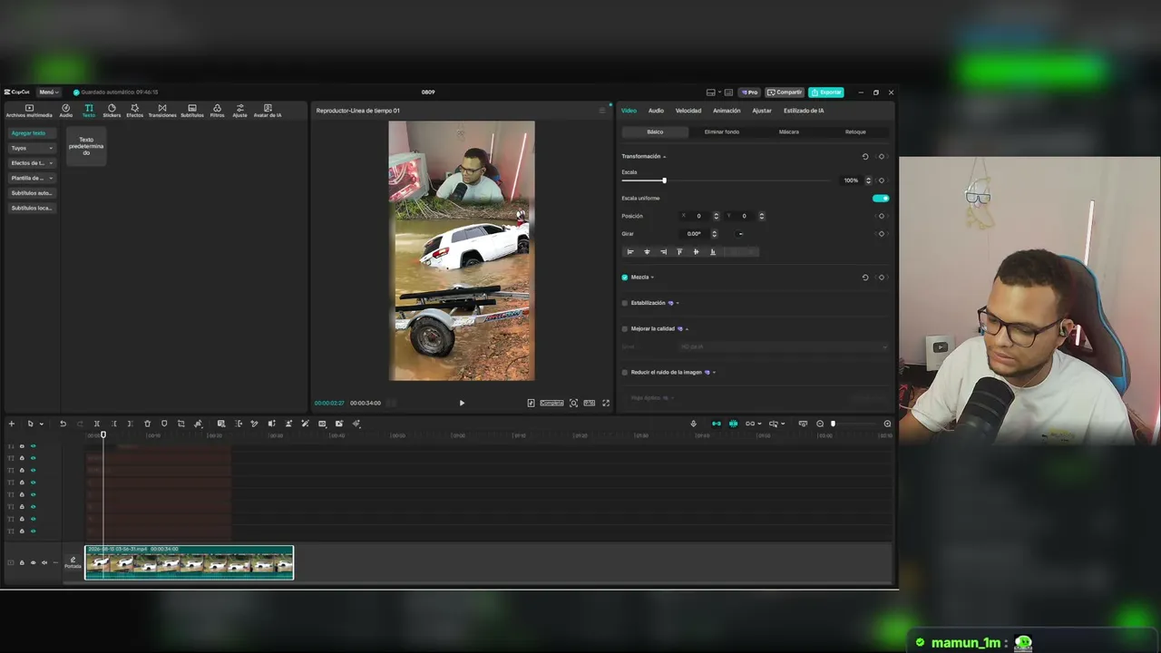Image resolution: width=1161 pixels, height=653 pixels.
Task: Click the microphone record voiceover icon
Action: (x=694, y=424)
